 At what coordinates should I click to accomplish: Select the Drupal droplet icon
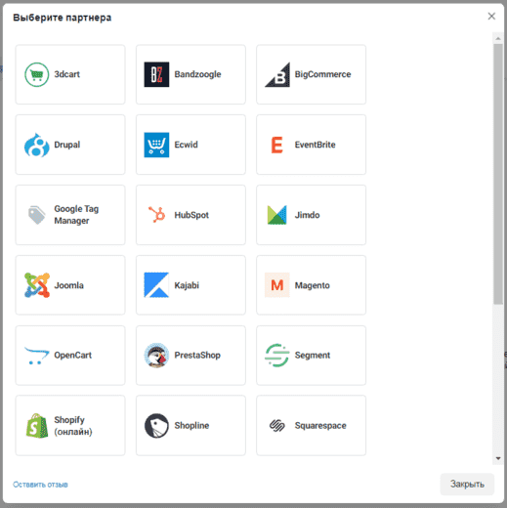[37, 145]
